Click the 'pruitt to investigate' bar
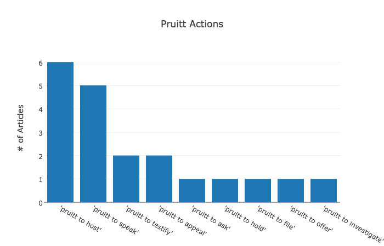 324,191
